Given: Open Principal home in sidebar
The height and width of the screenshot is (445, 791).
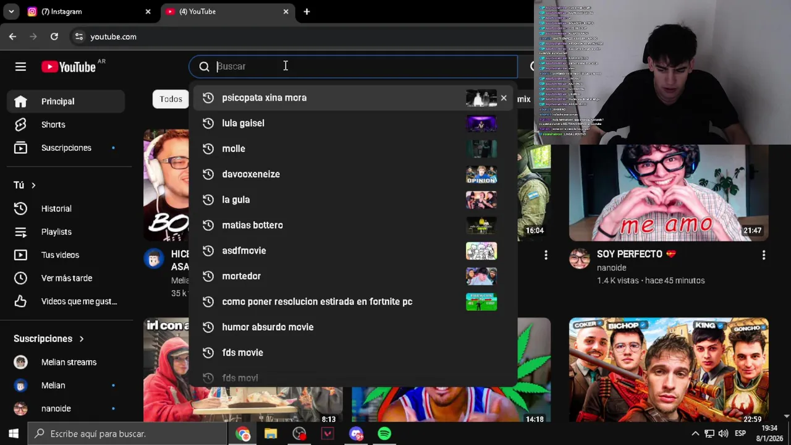Looking at the screenshot, I should click(66, 101).
